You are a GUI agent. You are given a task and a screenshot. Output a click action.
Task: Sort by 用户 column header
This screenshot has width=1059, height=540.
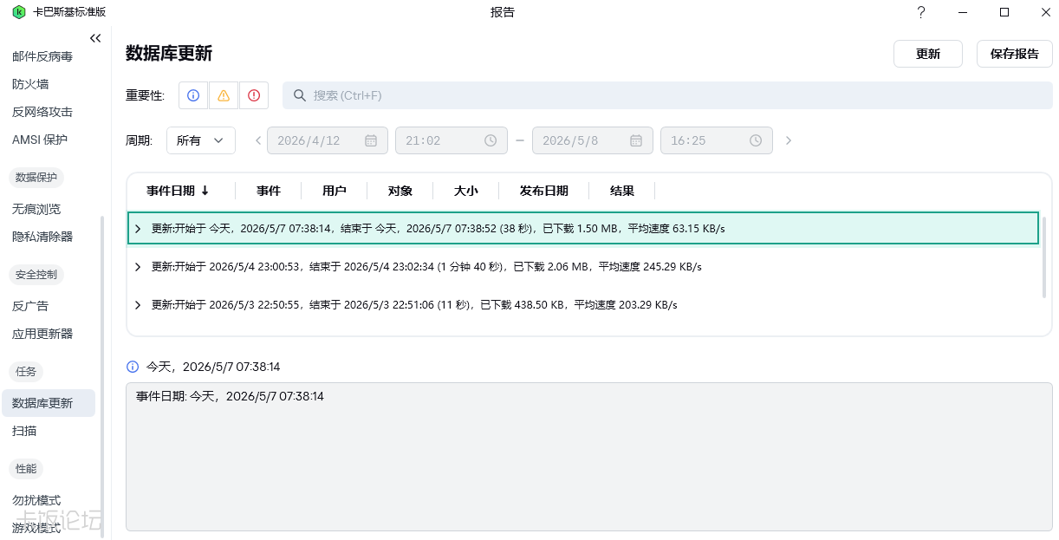coord(334,191)
